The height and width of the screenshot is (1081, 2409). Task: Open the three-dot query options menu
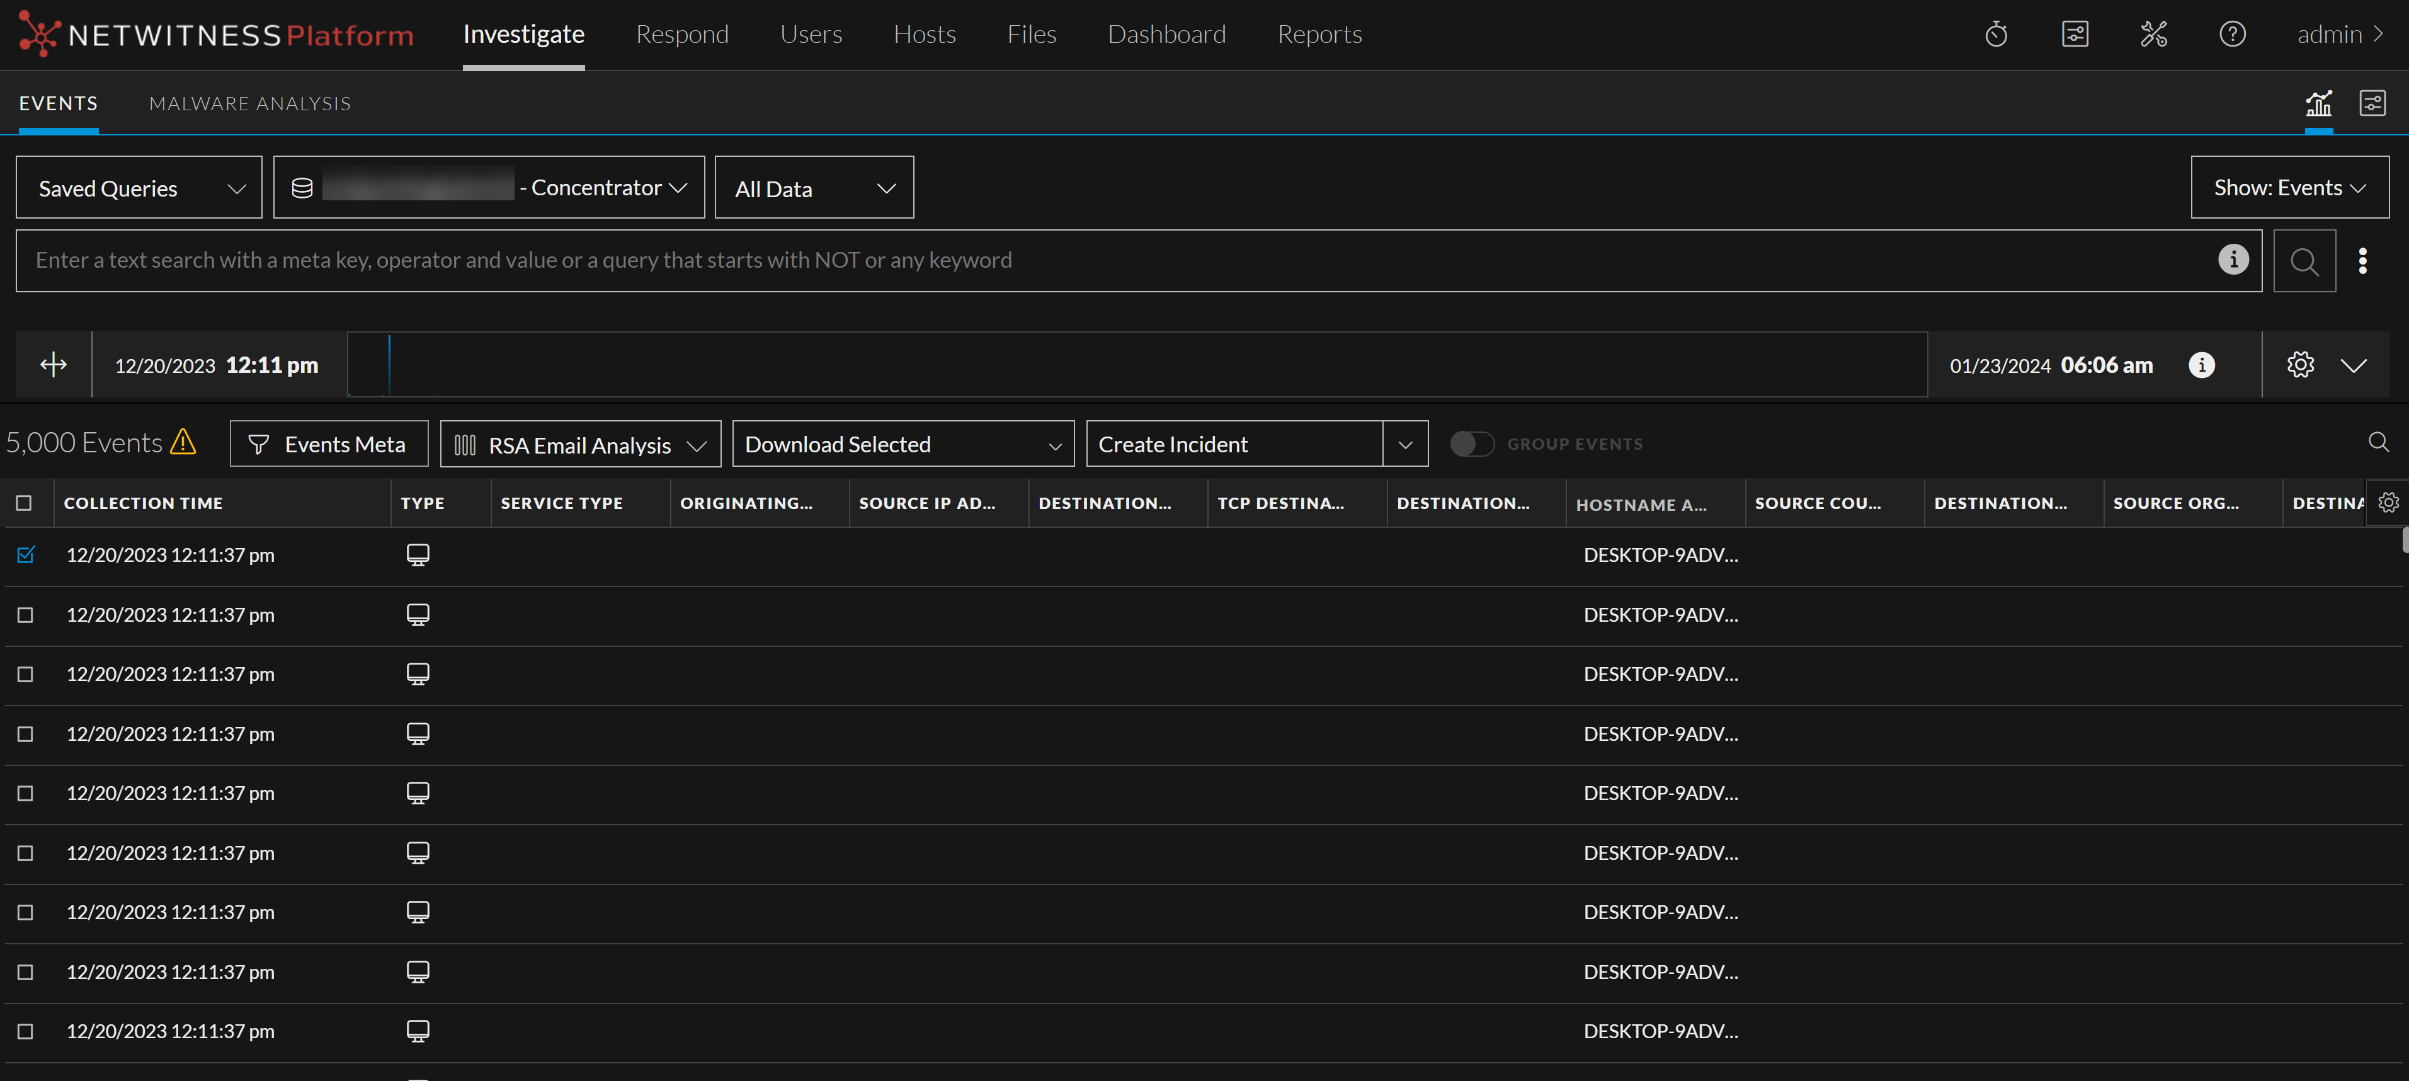coord(2362,261)
